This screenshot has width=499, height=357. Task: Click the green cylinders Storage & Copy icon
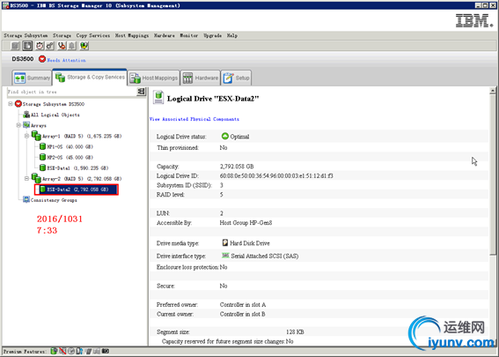pyautogui.click(x=60, y=78)
